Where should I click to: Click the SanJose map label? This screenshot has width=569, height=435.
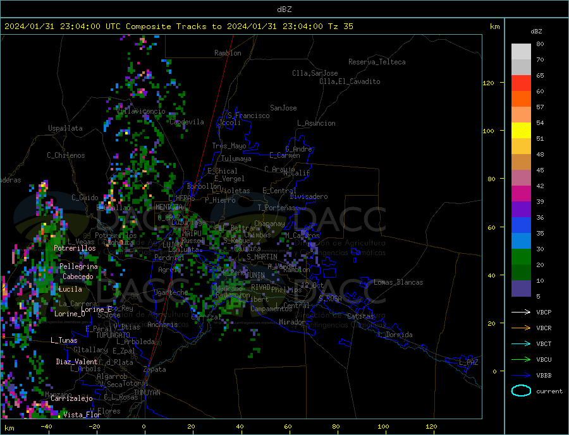(x=283, y=108)
